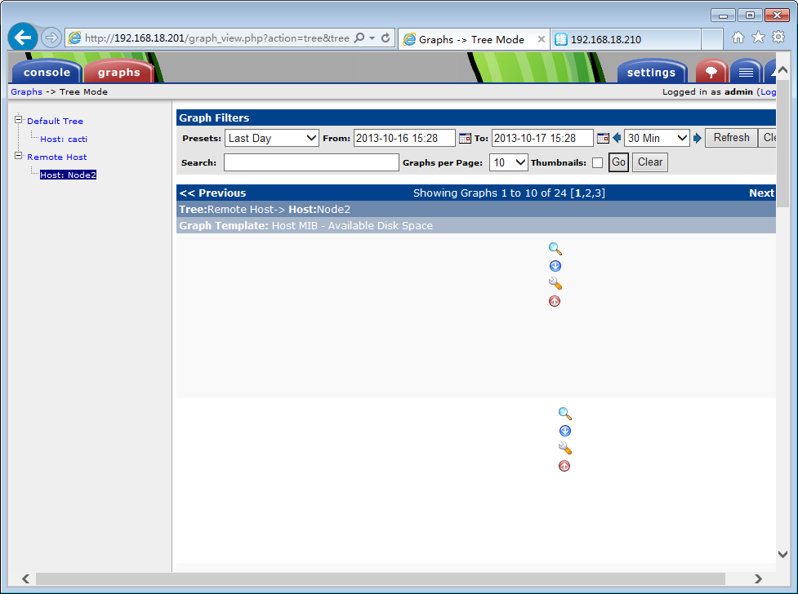The width and height of the screenshot is (798, 594).
Task: Click the horizontal scrollbar right arrow
Action: pyautogui.click(x=758, y=578)
